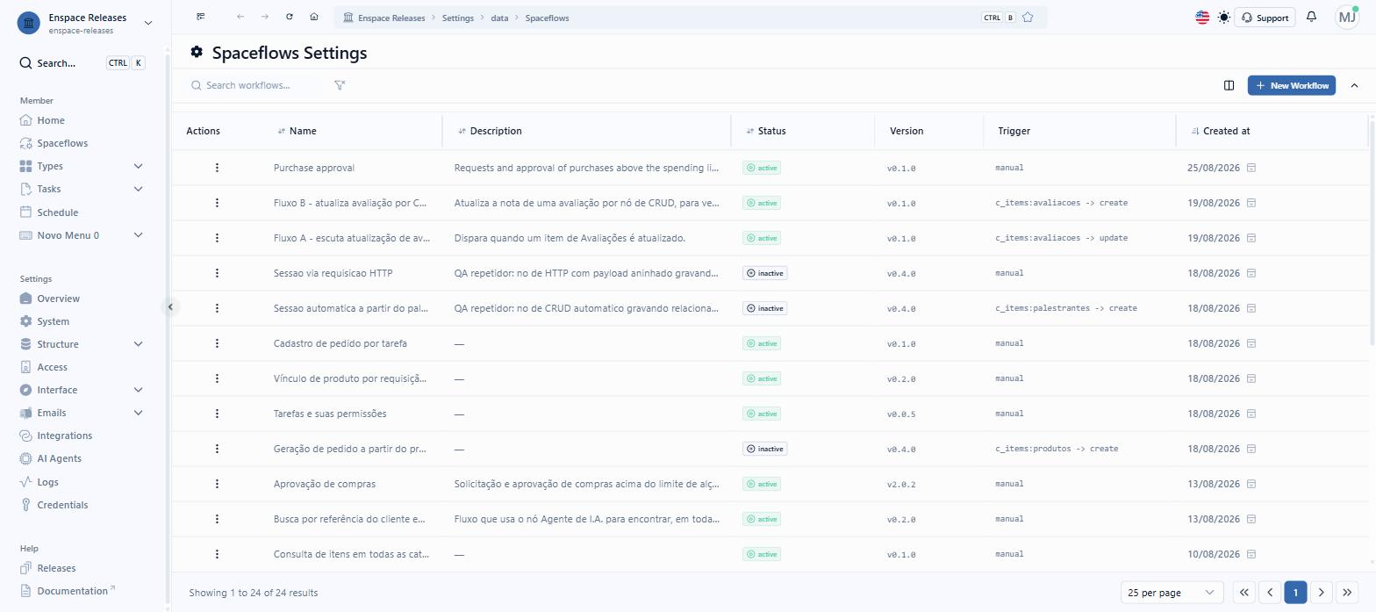
Task: Open Geração de pedido a partir workflow
Action: click(349, 449)
